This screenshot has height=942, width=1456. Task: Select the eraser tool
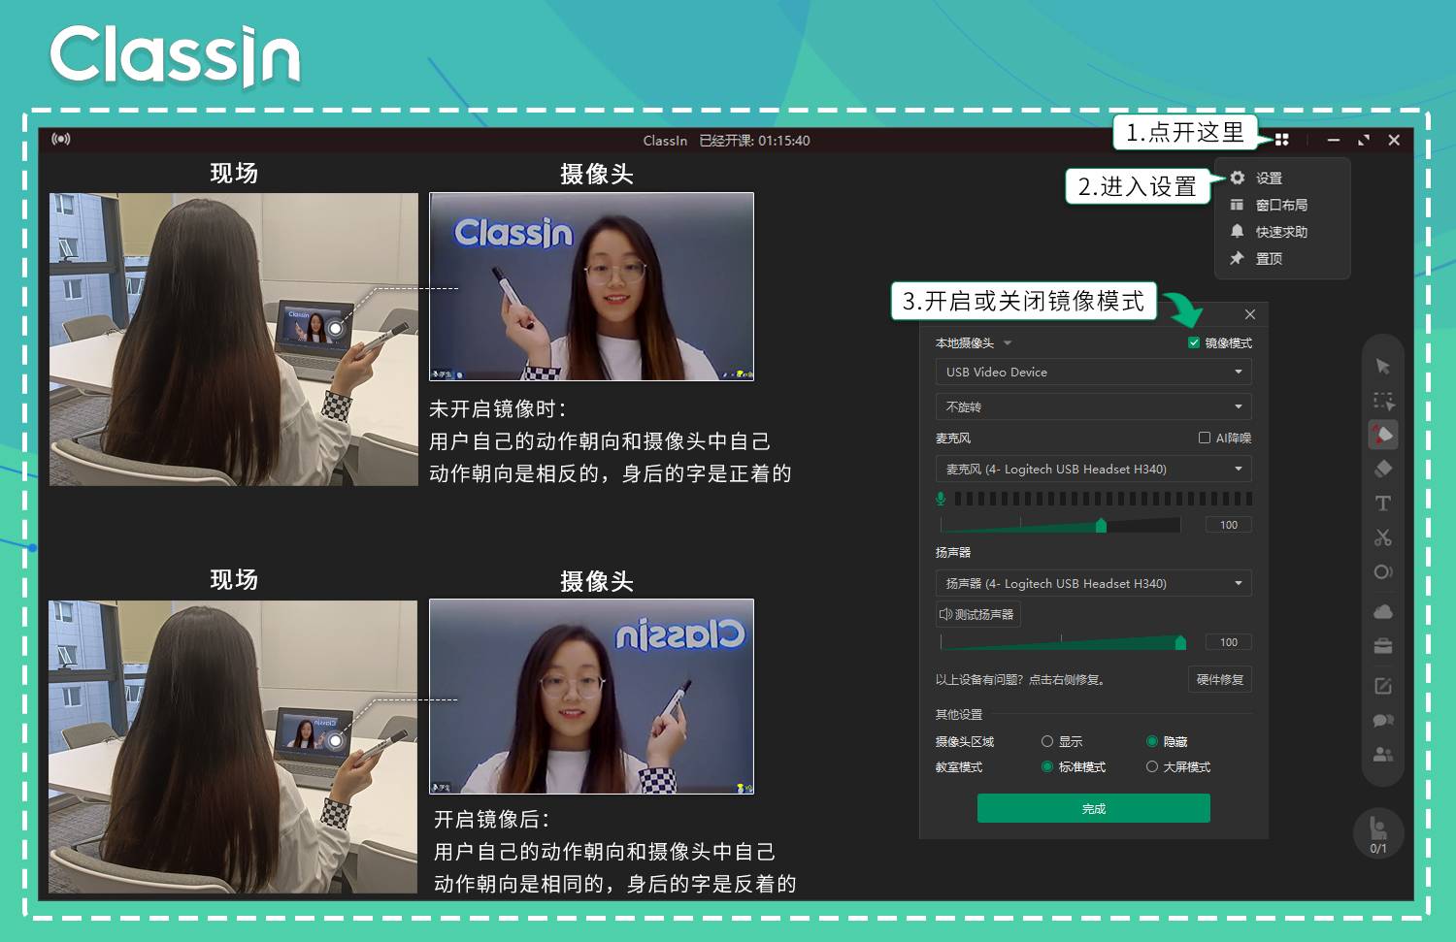pos(1383,469)
